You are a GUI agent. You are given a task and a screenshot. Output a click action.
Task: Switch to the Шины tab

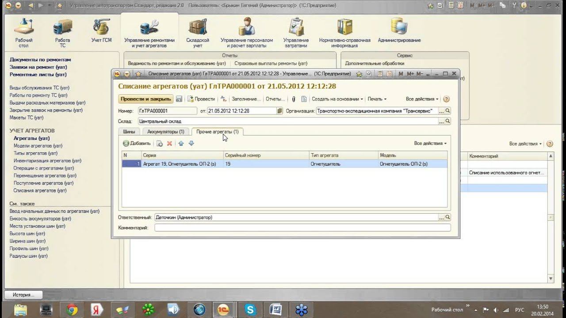pyautogui.click(x=129, y=132)
